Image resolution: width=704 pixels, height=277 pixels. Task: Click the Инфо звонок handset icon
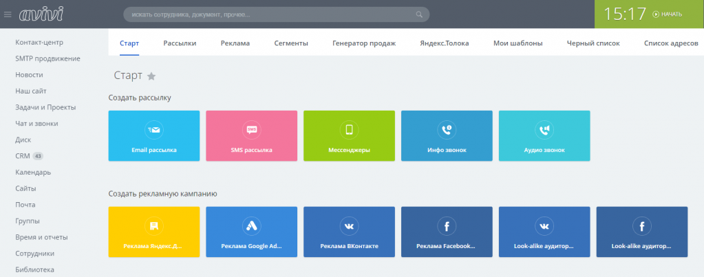point(447,130)
